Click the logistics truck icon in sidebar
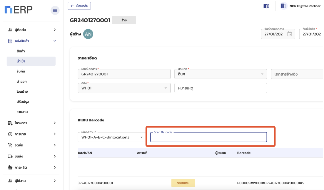This screenshot has width=324, height=190. (10, 156)
